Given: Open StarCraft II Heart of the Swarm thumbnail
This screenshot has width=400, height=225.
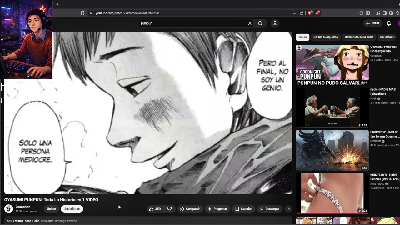Looking at the screenshot, I should tap(332, 151).
